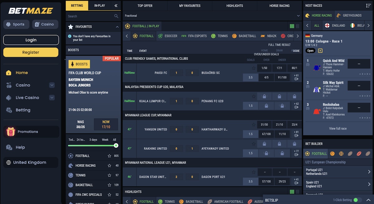Screen dimensions: 374x204
Task: Favourite the Paksi FC match star
Action: [x=254, y=68]
